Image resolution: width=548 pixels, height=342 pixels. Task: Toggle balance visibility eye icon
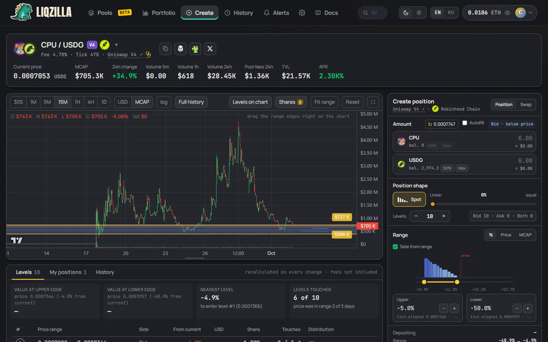[507, 13]
